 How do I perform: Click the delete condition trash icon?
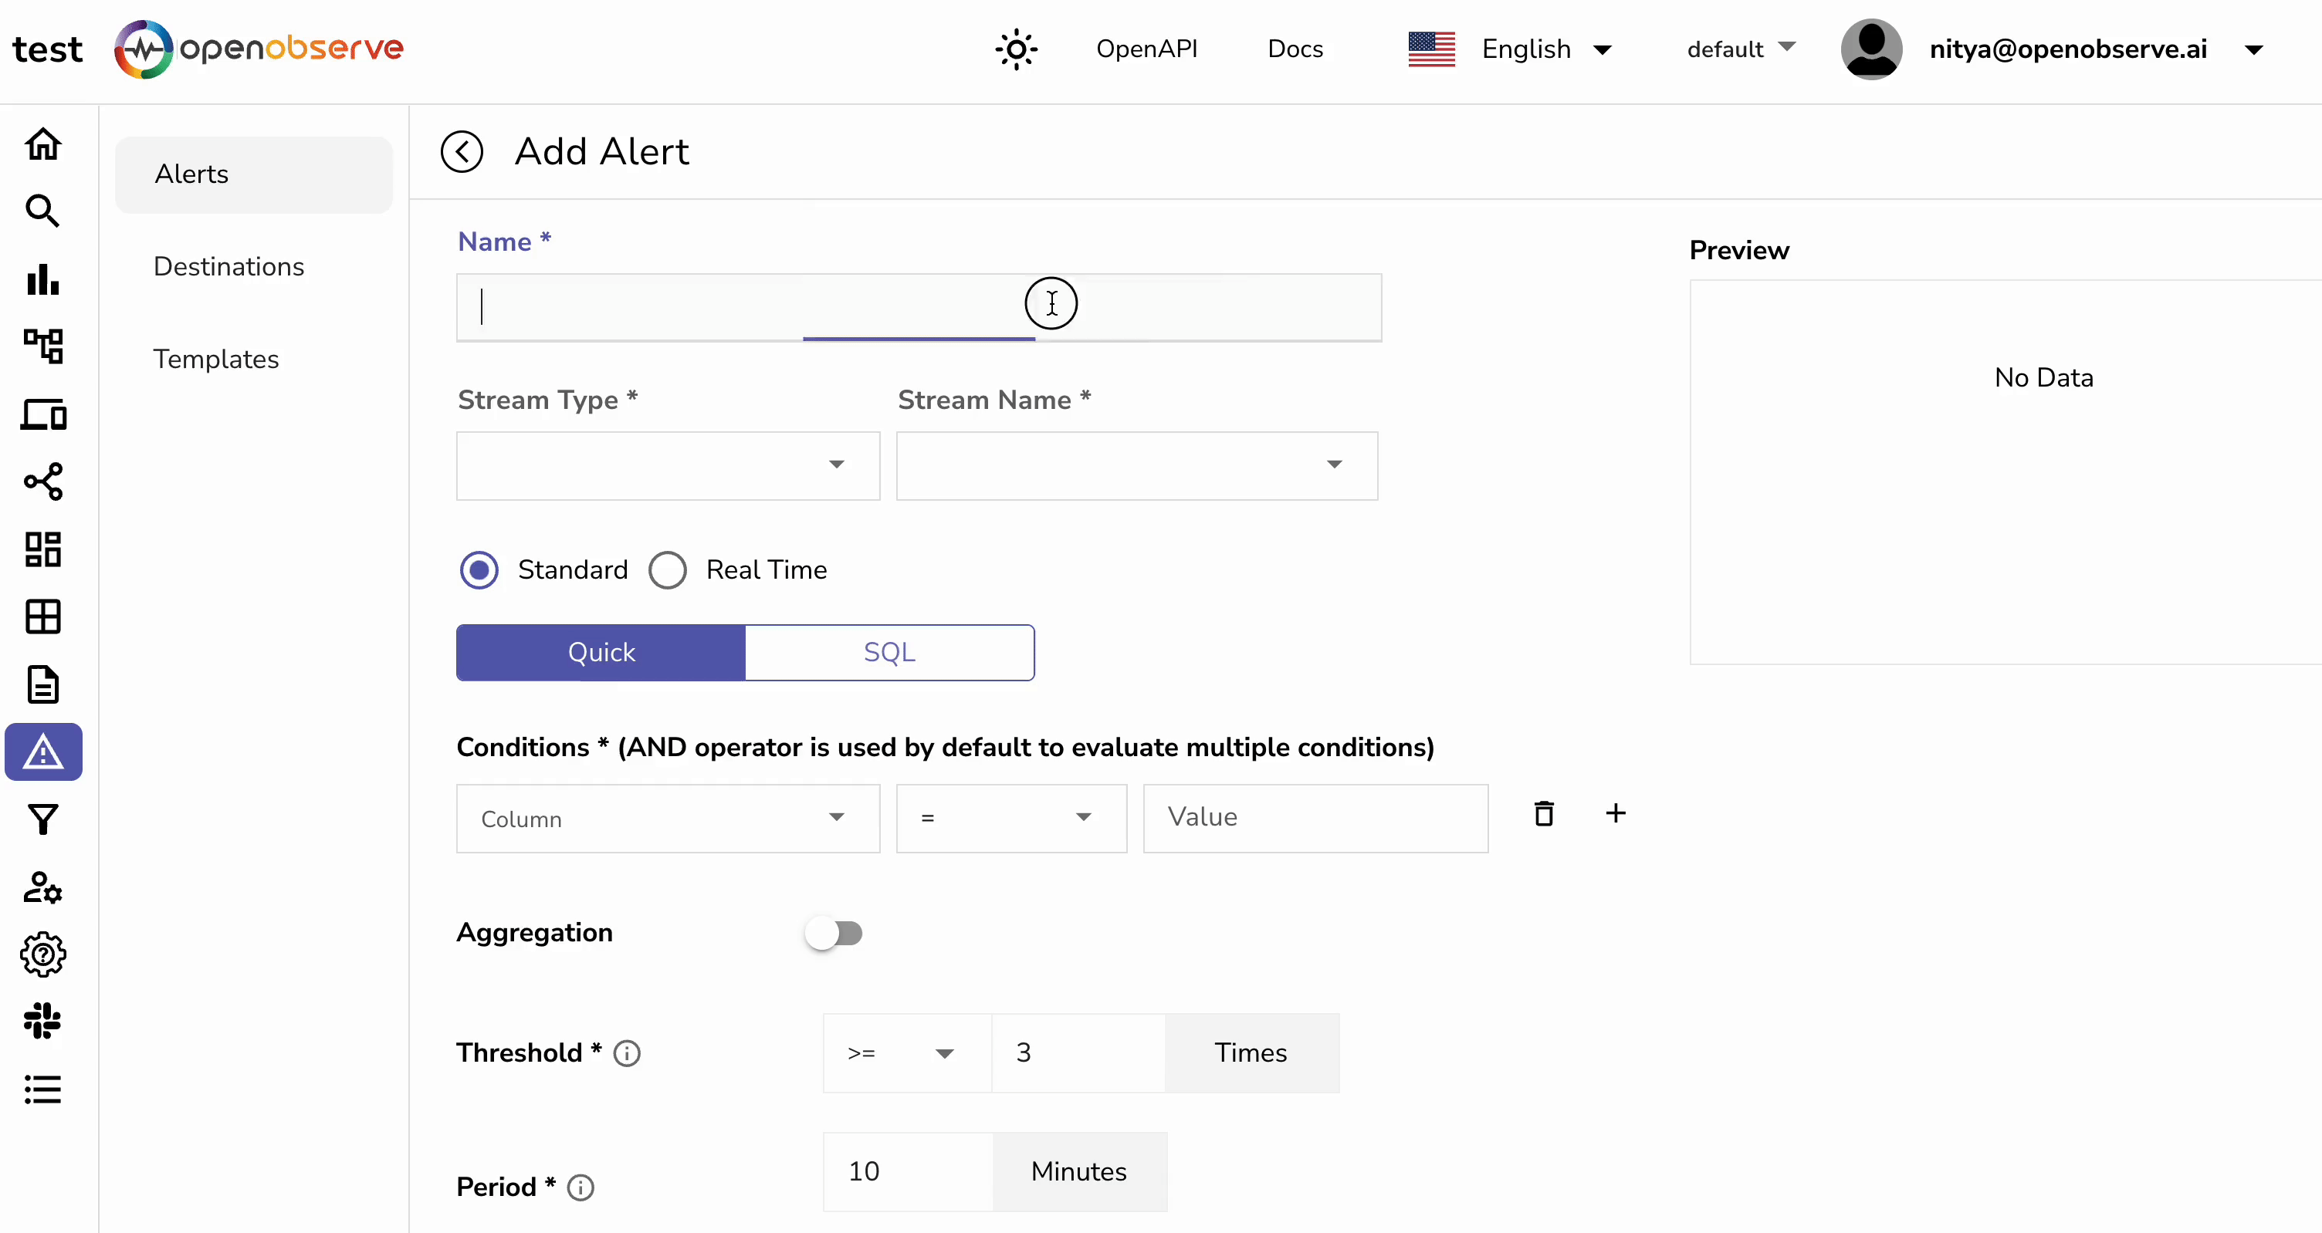(x=1543, y=814)
